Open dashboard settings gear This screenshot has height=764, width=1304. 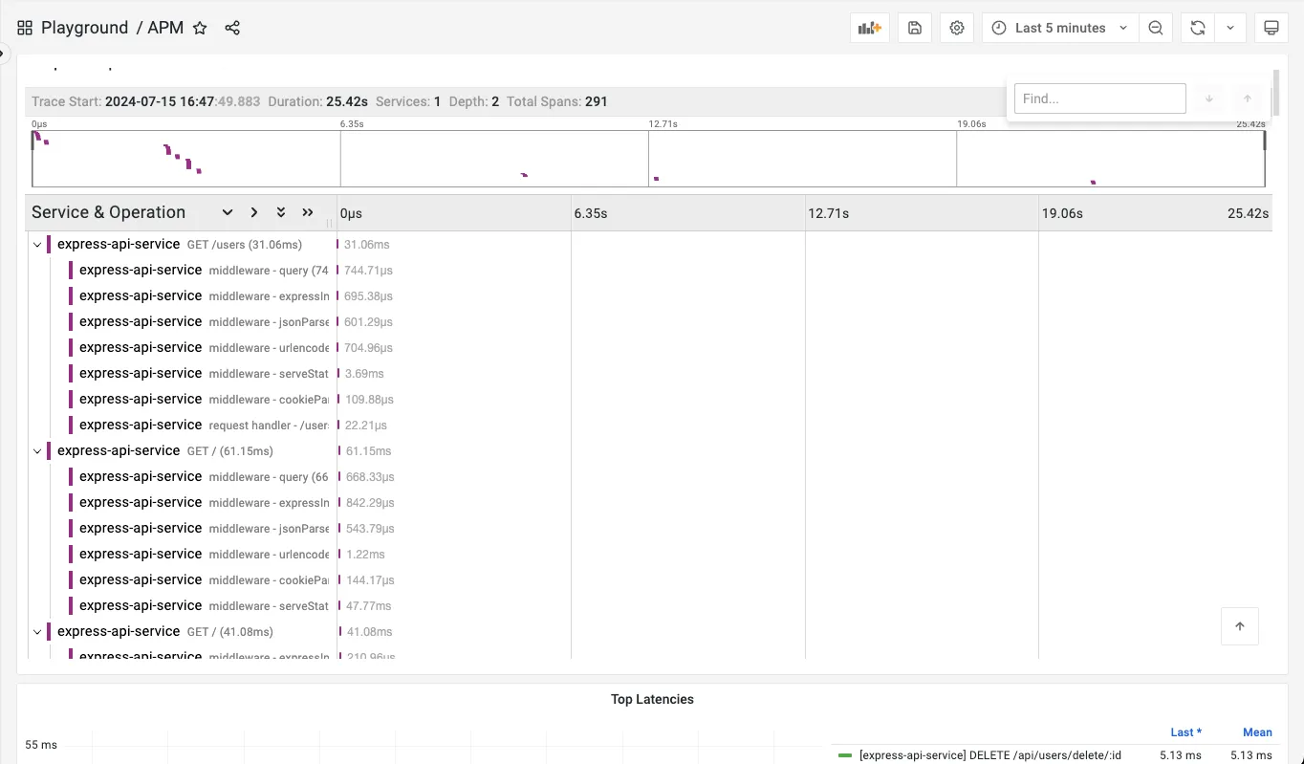[957, 28]
